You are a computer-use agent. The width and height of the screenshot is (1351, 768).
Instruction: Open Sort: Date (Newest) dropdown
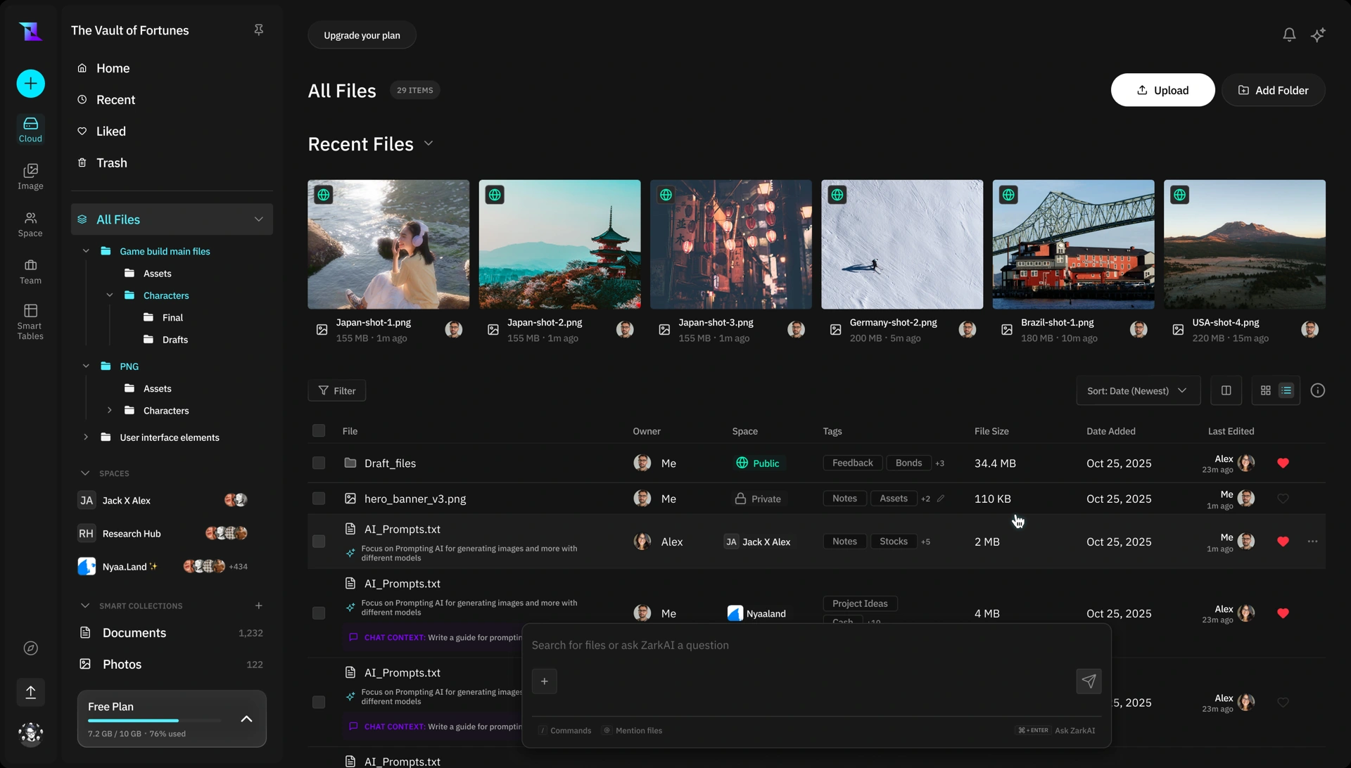(1138, 390)
